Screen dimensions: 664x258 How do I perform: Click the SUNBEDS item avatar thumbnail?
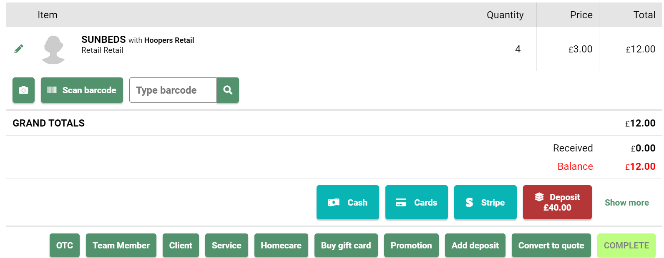[54, 50]
